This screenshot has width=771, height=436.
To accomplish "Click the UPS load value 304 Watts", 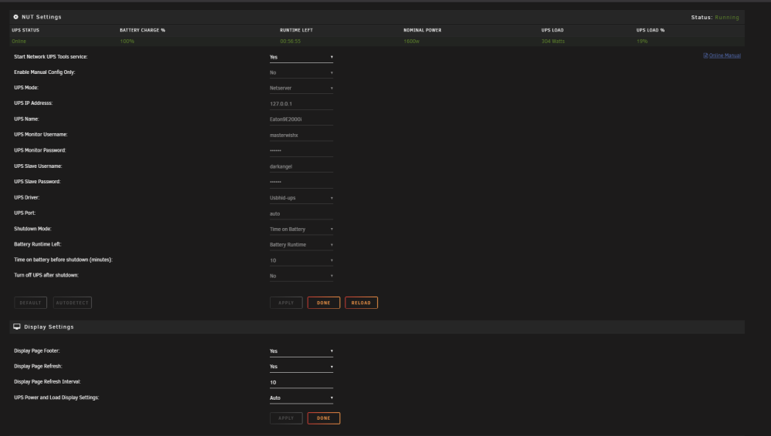I will click(x=553, y=42).
